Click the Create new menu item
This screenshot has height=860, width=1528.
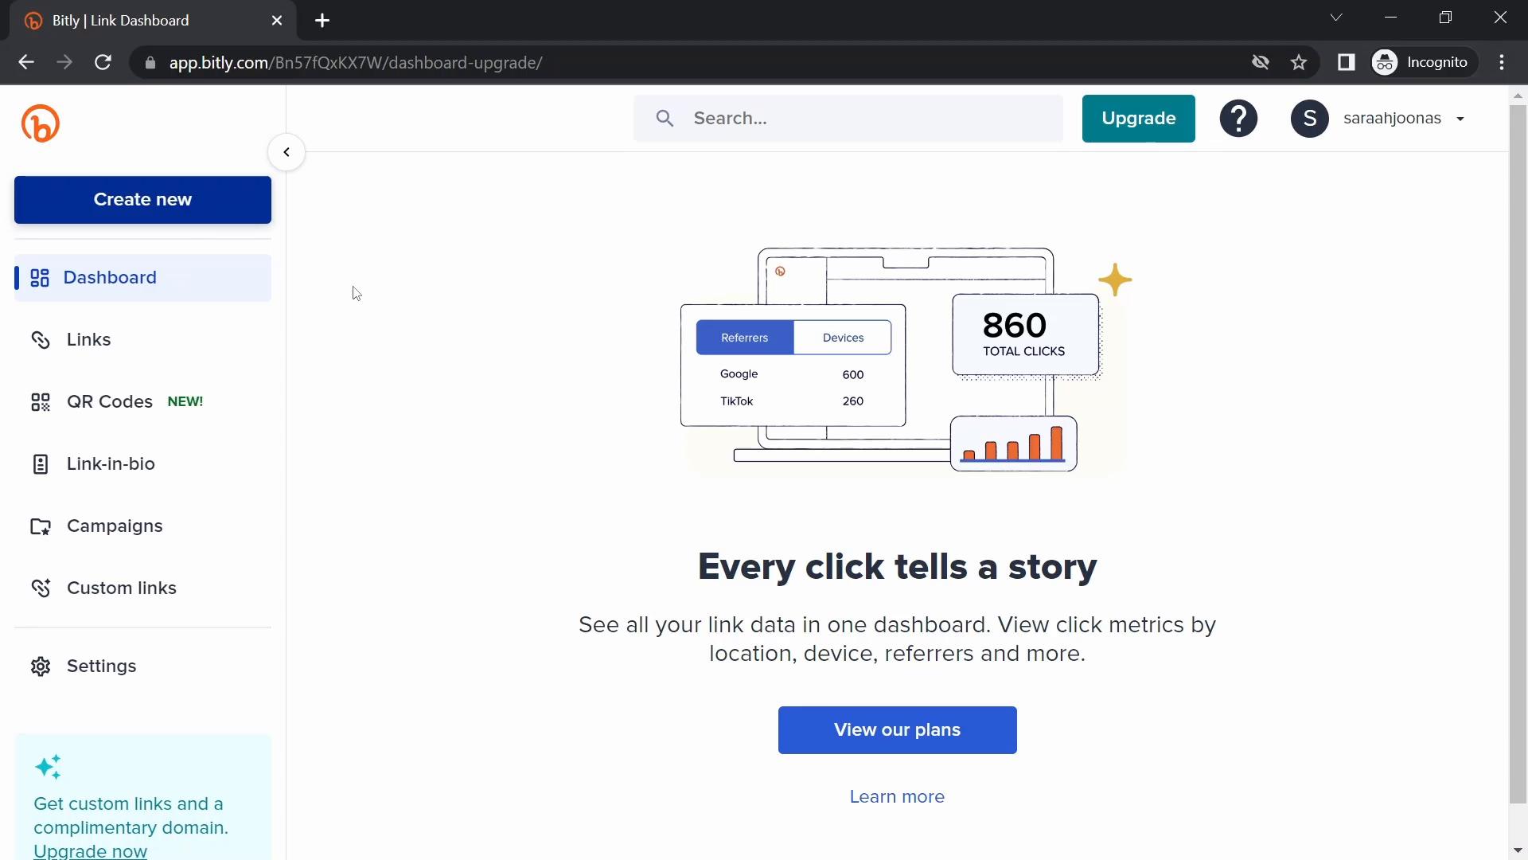coord(142,200)
